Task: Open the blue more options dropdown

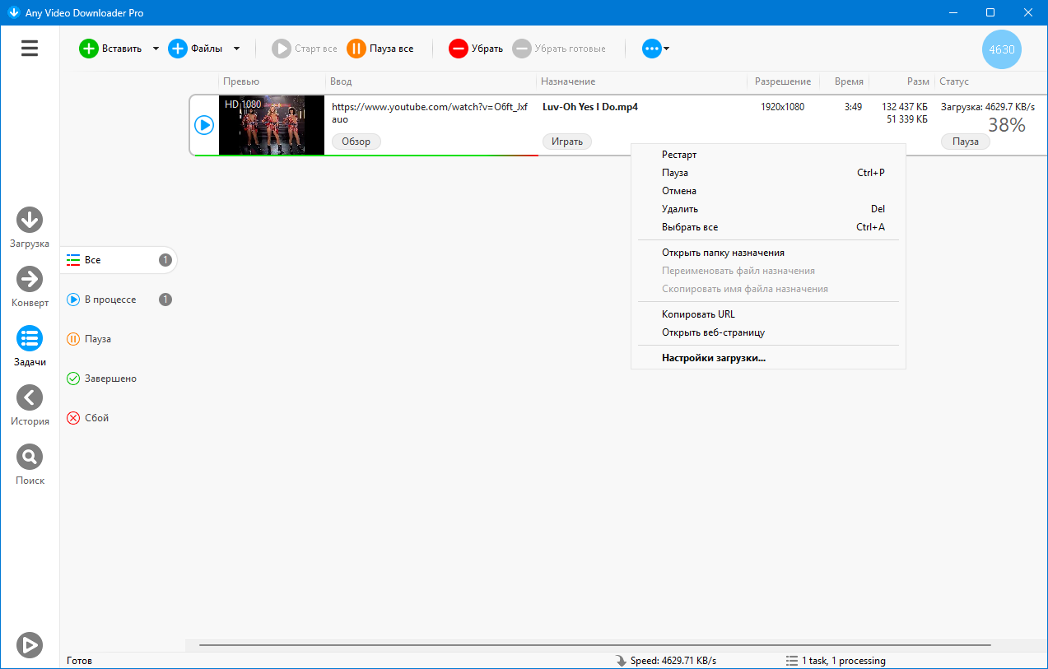Action: pos(655,49)
